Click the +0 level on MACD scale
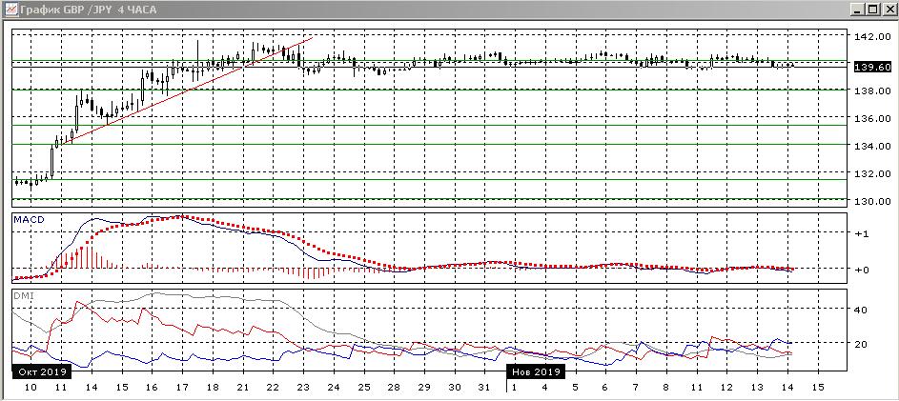 coord(862,270)
